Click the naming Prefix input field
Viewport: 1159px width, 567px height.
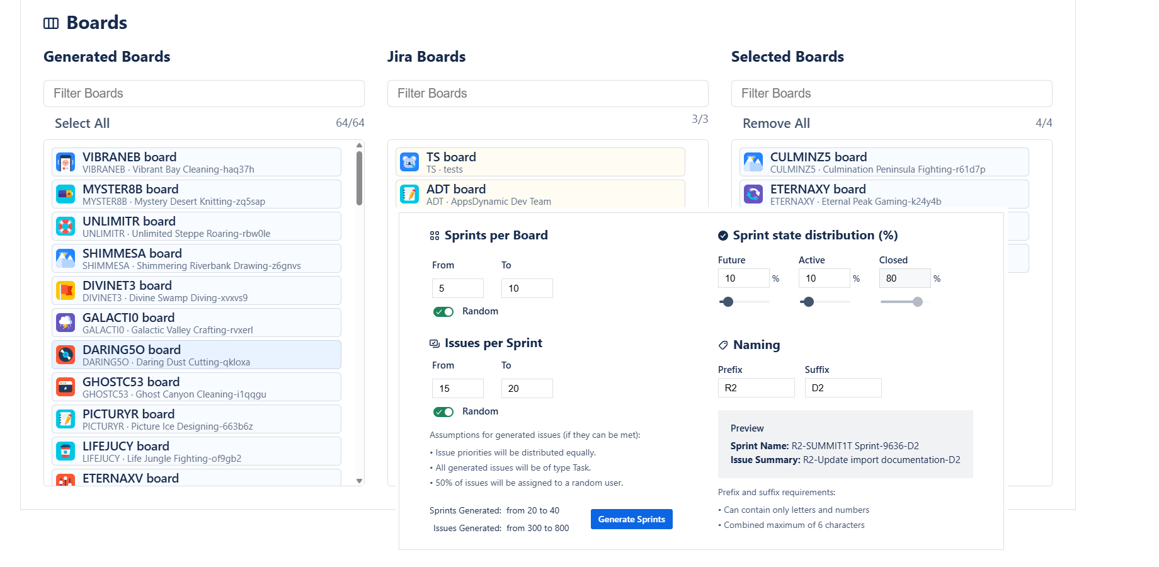pos(756,388)
